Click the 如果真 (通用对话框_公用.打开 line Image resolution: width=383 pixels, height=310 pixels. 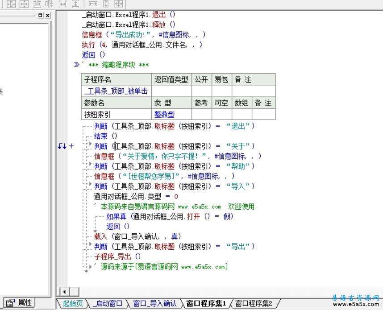point(170,216)
